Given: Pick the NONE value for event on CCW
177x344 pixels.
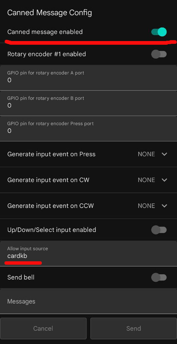Looking at the screenshot, I should point(146,206).
